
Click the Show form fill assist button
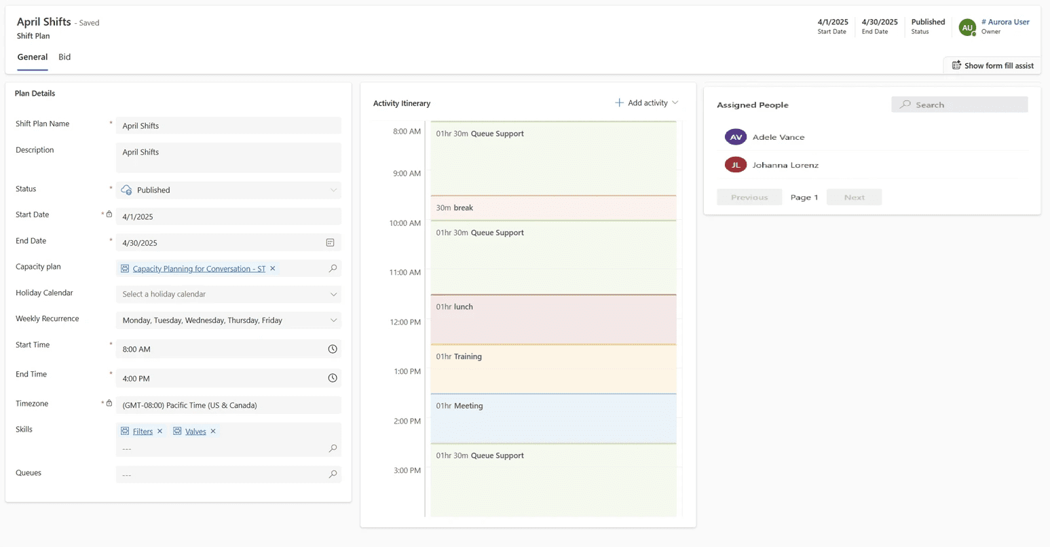(x=992, y=65)
